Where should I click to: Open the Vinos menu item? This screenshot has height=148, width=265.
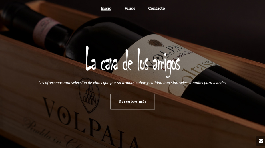pyautogui.click(x=130, y=8)
